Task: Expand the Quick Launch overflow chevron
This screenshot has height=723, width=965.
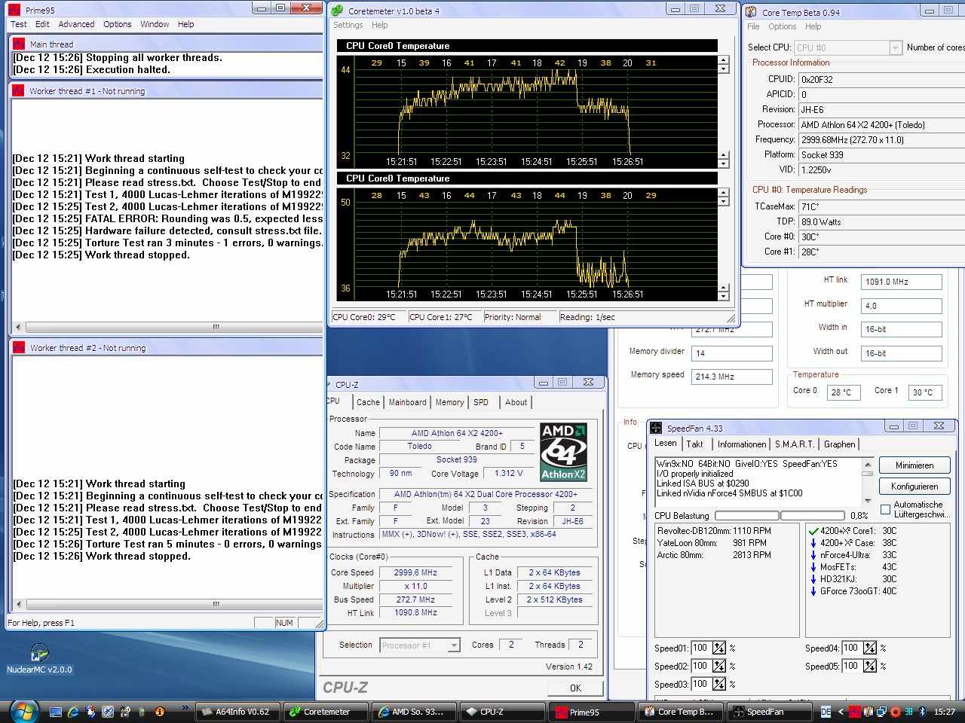Action: 185,708
